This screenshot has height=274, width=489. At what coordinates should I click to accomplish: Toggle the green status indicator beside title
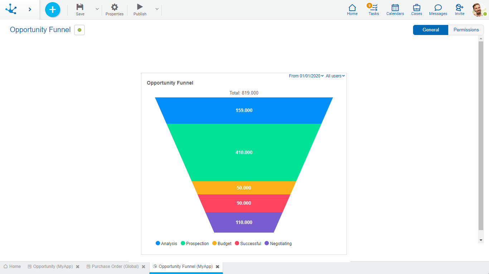(79, 30)
